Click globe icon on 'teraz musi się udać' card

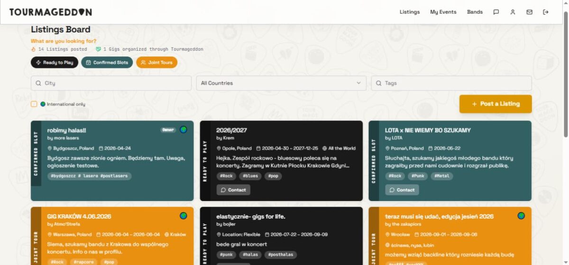[521, 216]
